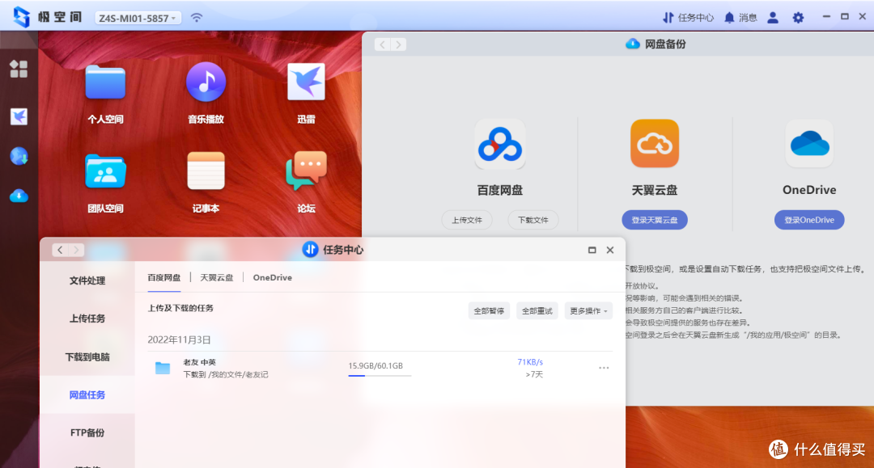Viewport: 874px width, 468px height.
Task: Open the 记事本 notes app
Action: pos(206,171)
